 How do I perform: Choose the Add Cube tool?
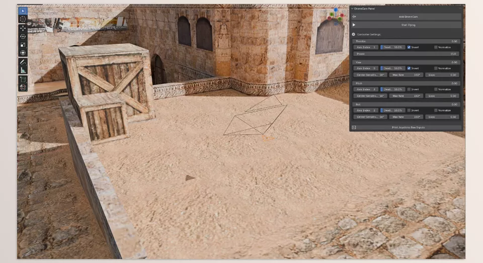pos(23,80)
